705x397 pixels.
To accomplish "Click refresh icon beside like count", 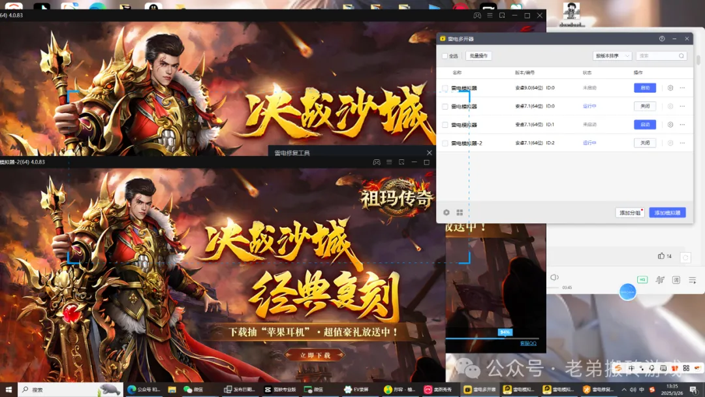I will (685, 257).
